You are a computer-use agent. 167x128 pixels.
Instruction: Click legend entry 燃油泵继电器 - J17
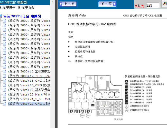coord(145,81)
